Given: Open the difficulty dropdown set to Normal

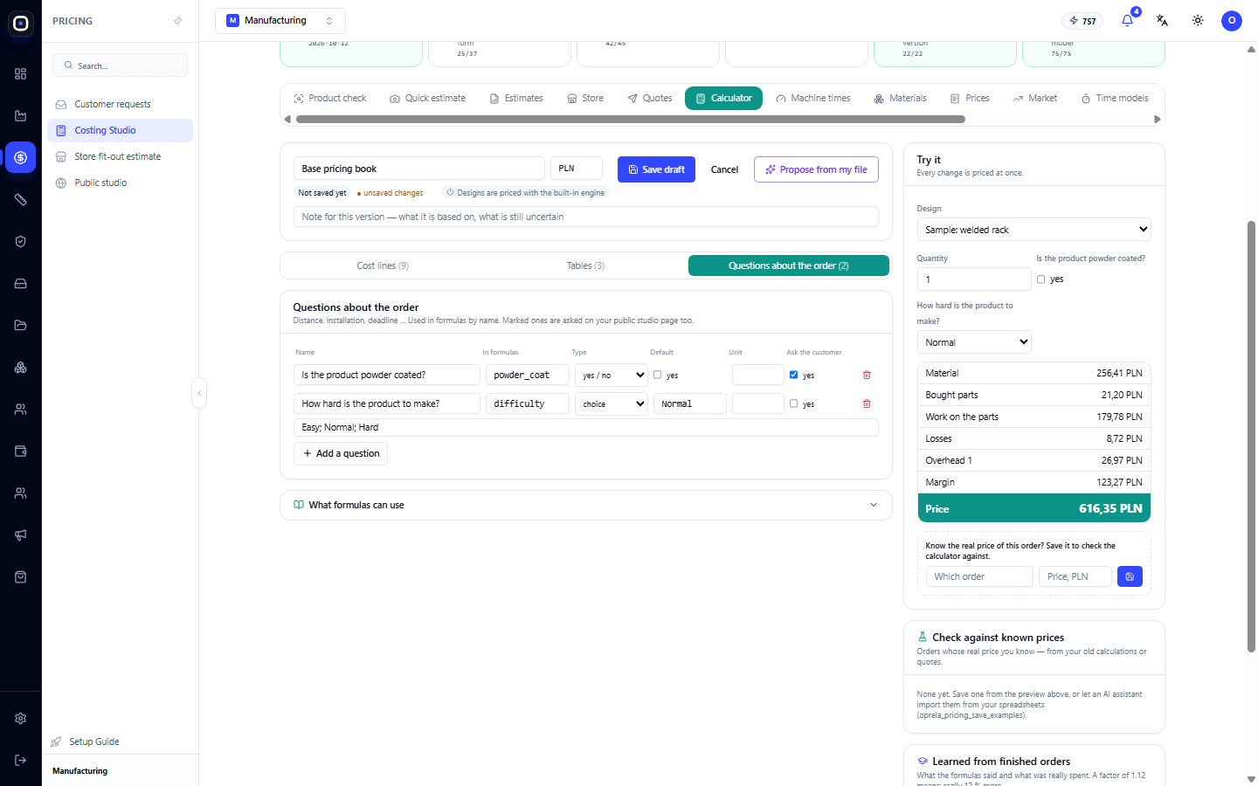Looking at the screenshot, I should tap(974, 342).
